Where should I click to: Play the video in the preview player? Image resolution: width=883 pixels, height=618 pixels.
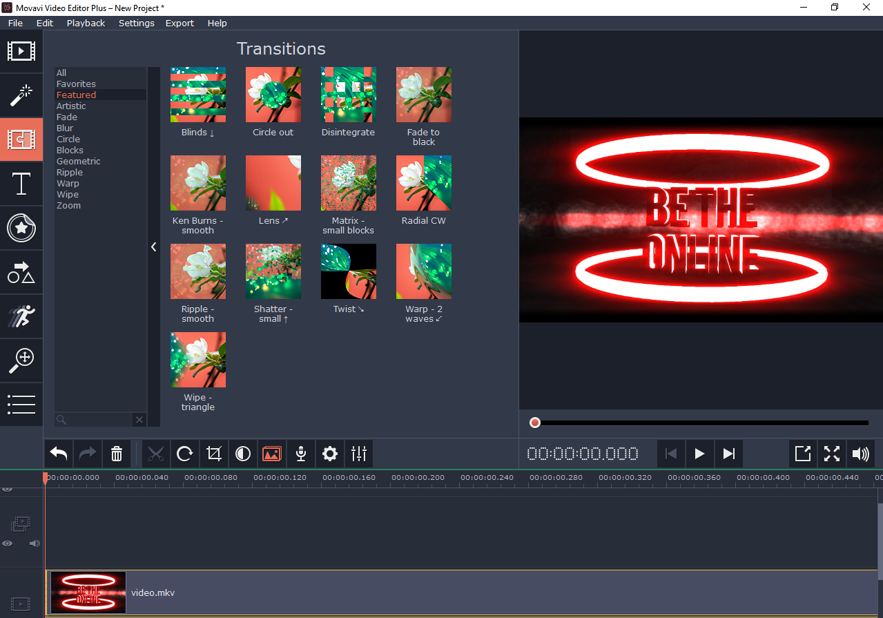coord(699,454)
